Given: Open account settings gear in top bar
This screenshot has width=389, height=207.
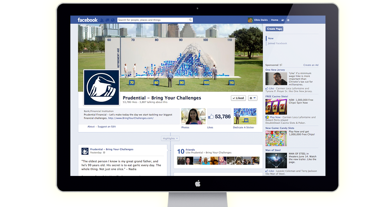Looking at the screenshot, I should 288,20.
